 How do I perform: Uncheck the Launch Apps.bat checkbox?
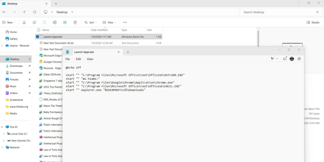point(37,37)
